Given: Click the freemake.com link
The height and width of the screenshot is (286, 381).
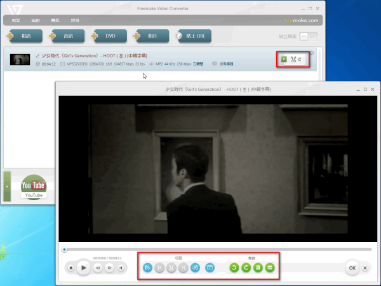Looking at the screenshot, I should click(x=301, y=20).
